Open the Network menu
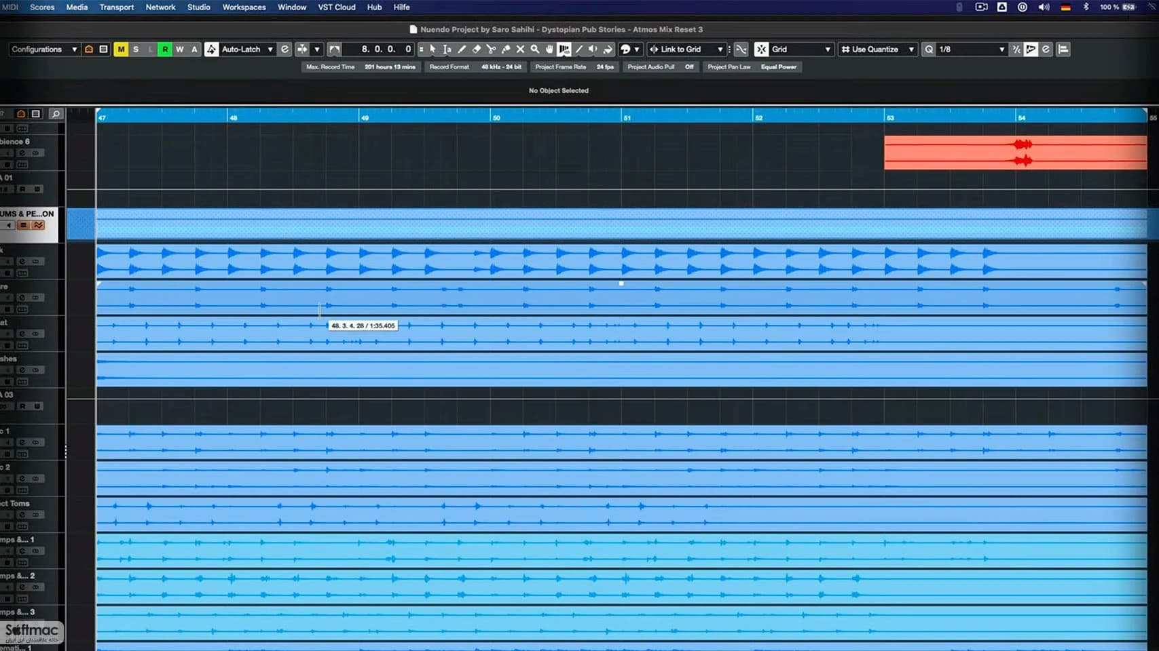The image size is (1159, 651). (x=160, y=7)
